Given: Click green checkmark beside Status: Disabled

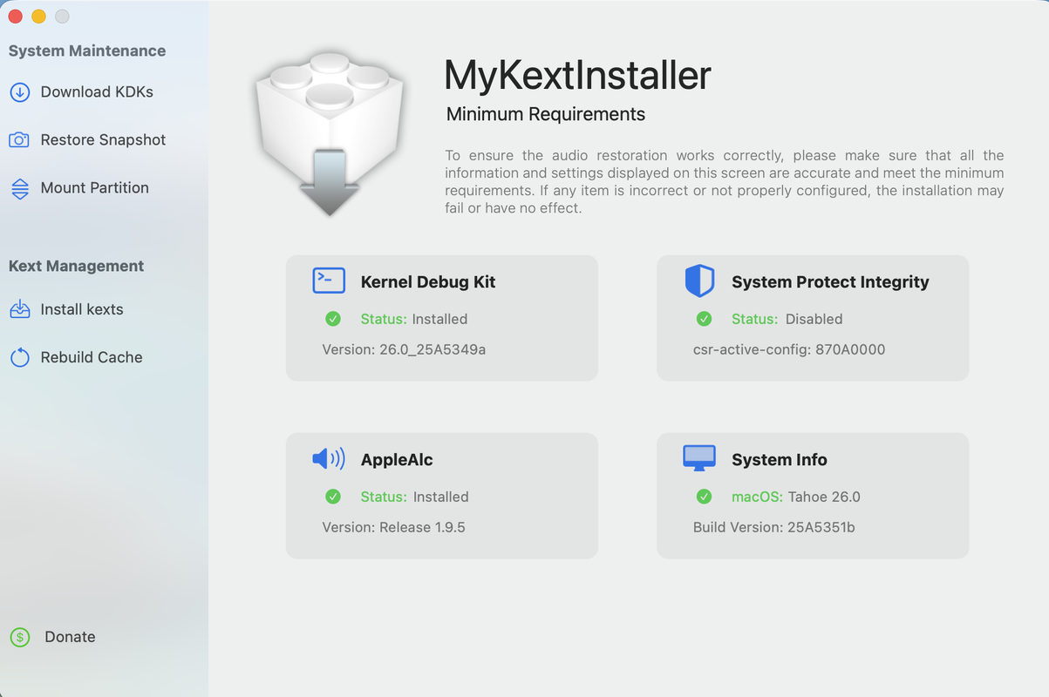Looking at the screenshot, I should pos(704,319).
